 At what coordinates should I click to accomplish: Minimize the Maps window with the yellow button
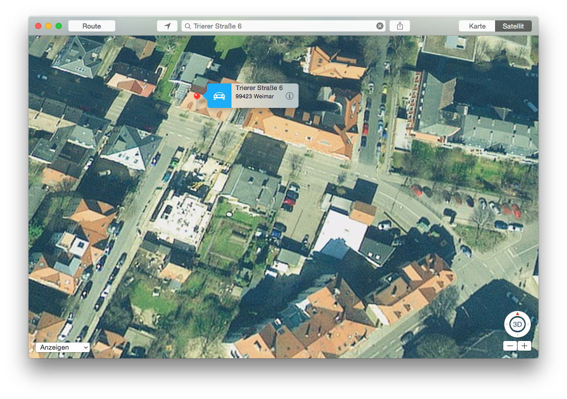pos(48,26)
